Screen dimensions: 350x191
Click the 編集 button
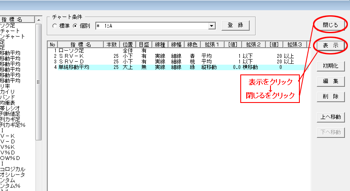(330, 81)
